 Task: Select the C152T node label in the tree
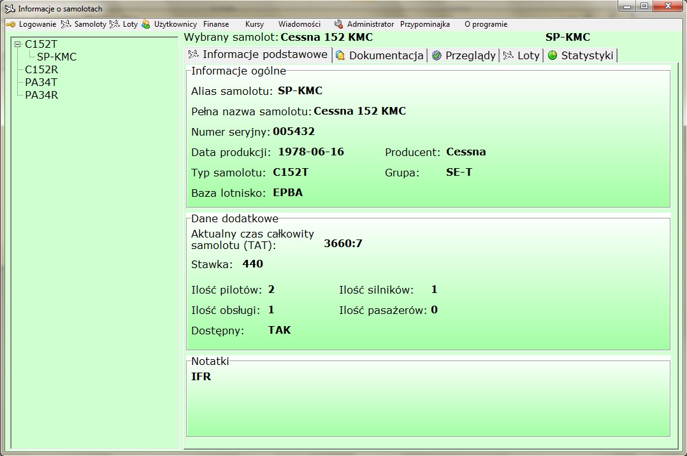(41, 44)
